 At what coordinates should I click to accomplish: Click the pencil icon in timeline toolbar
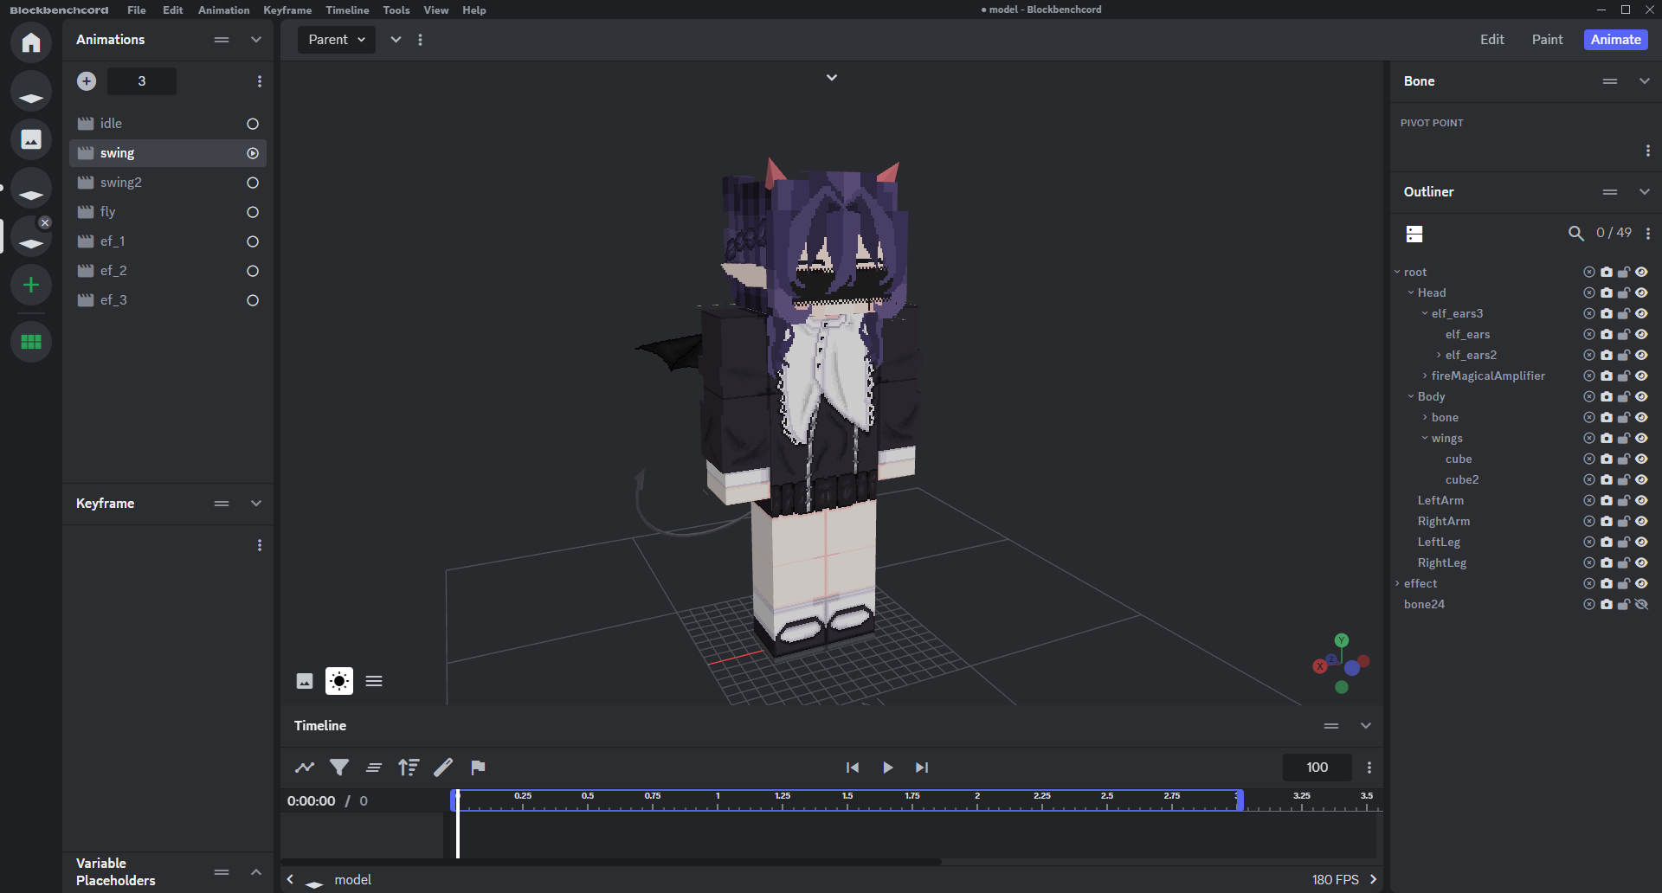pos(443,768)
